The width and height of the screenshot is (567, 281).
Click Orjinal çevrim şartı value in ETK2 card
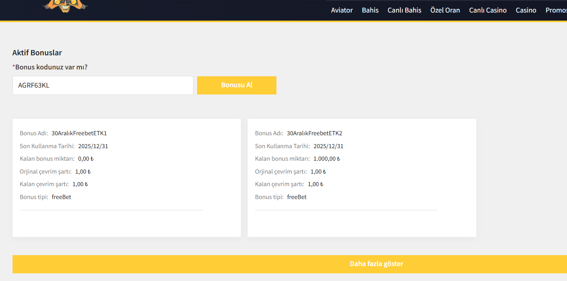(319, 172)
